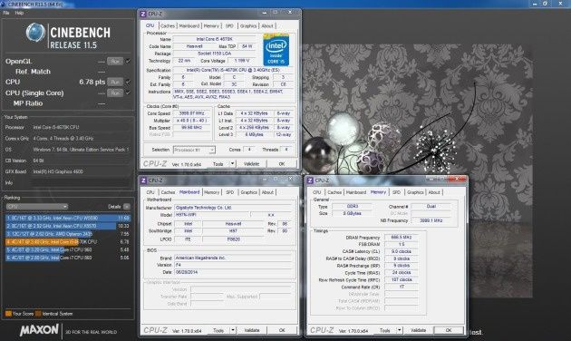This screenshot has height=341, width=571.
Task: Open the CPU tab in the Mainboard CPU-Z window
Action: [150, 192]
